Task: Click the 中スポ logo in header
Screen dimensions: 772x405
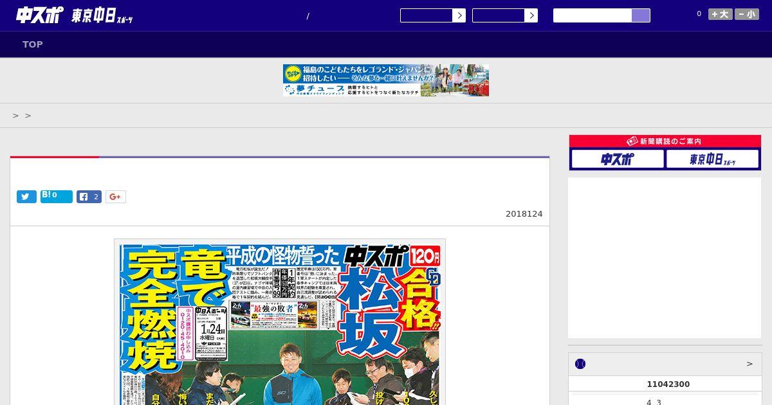Action: [39, 15]
